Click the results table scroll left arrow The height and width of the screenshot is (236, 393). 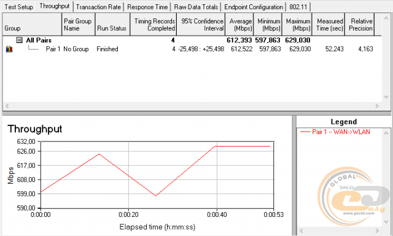(x=7, y=106)
